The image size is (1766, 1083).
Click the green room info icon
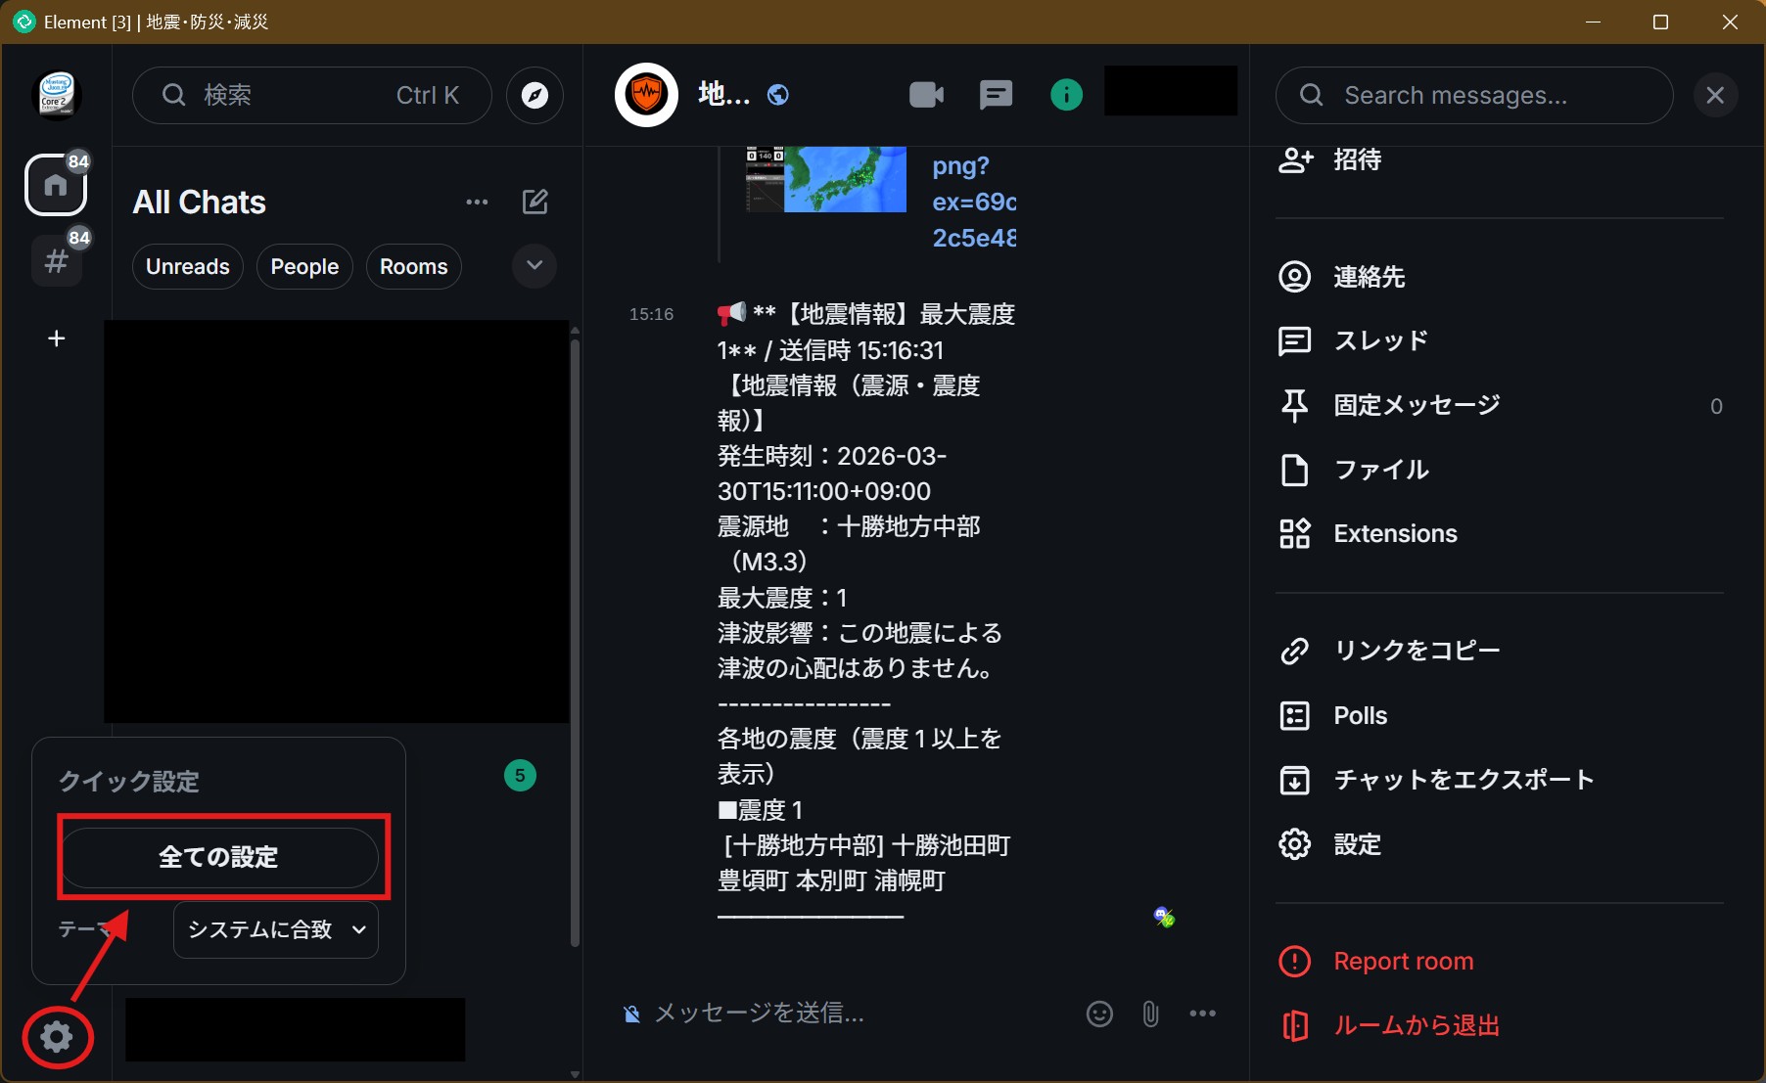(1066, 95)
